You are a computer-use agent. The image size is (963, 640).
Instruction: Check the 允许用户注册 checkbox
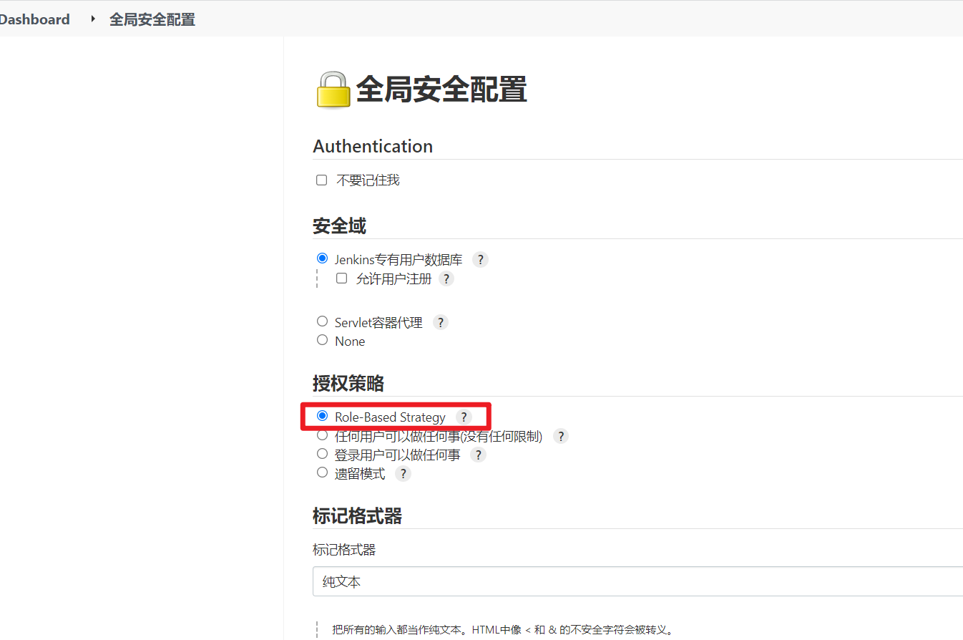pyautogui.click(x=342, y=278)
